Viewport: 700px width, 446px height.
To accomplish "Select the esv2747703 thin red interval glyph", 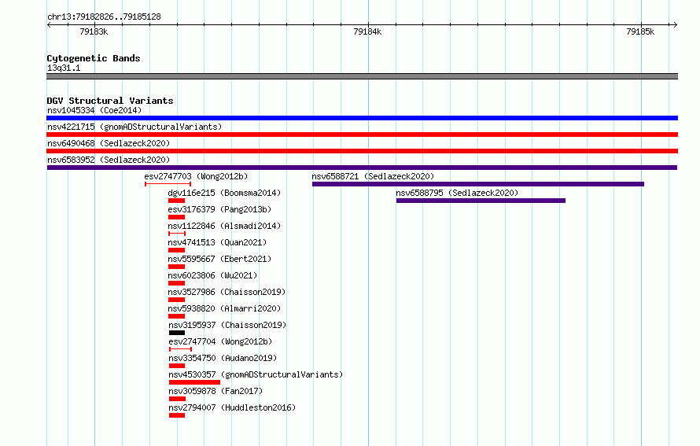I will 168,184.
